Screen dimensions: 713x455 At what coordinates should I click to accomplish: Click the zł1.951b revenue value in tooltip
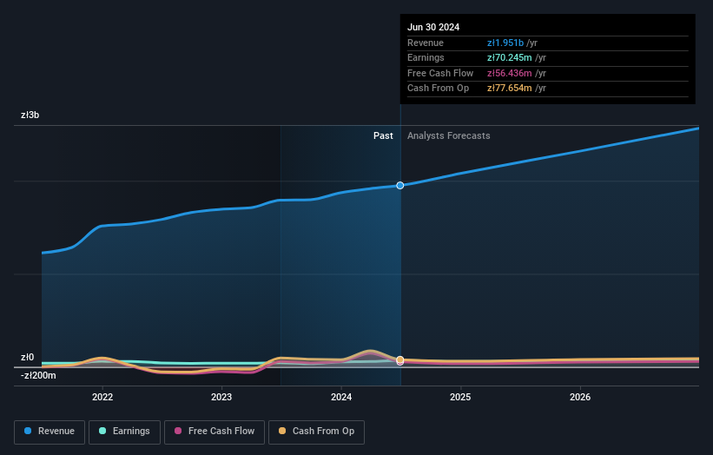[x=505, y=43]
